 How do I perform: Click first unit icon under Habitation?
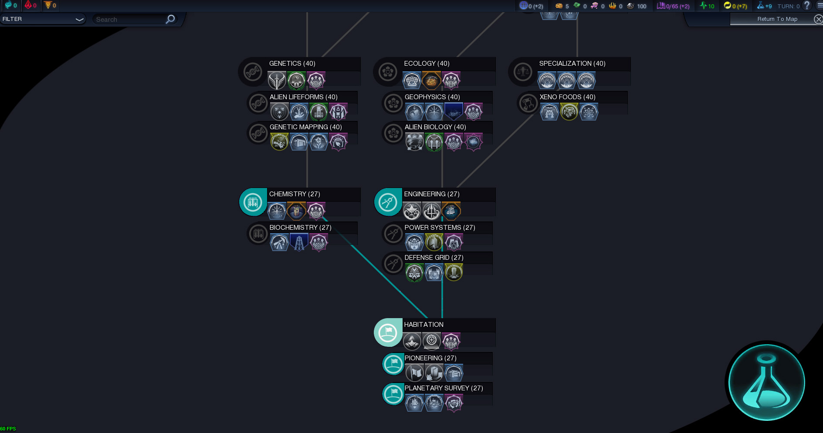(412, 342)
